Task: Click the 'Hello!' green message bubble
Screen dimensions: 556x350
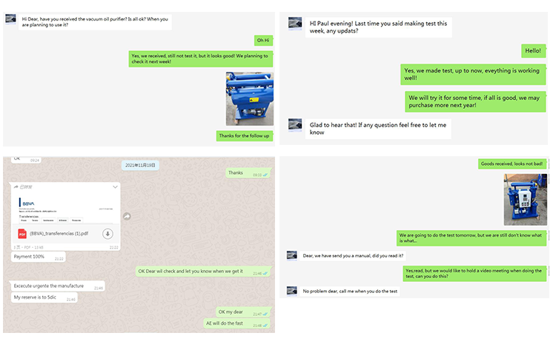Action: tap(533, 51)
